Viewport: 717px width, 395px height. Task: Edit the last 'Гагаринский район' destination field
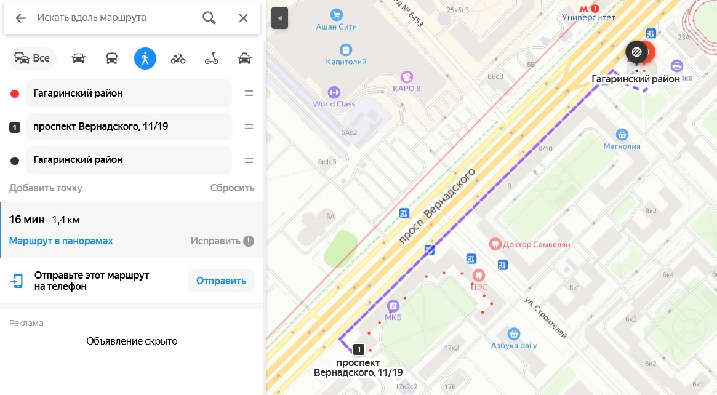[x=129, y=160]
